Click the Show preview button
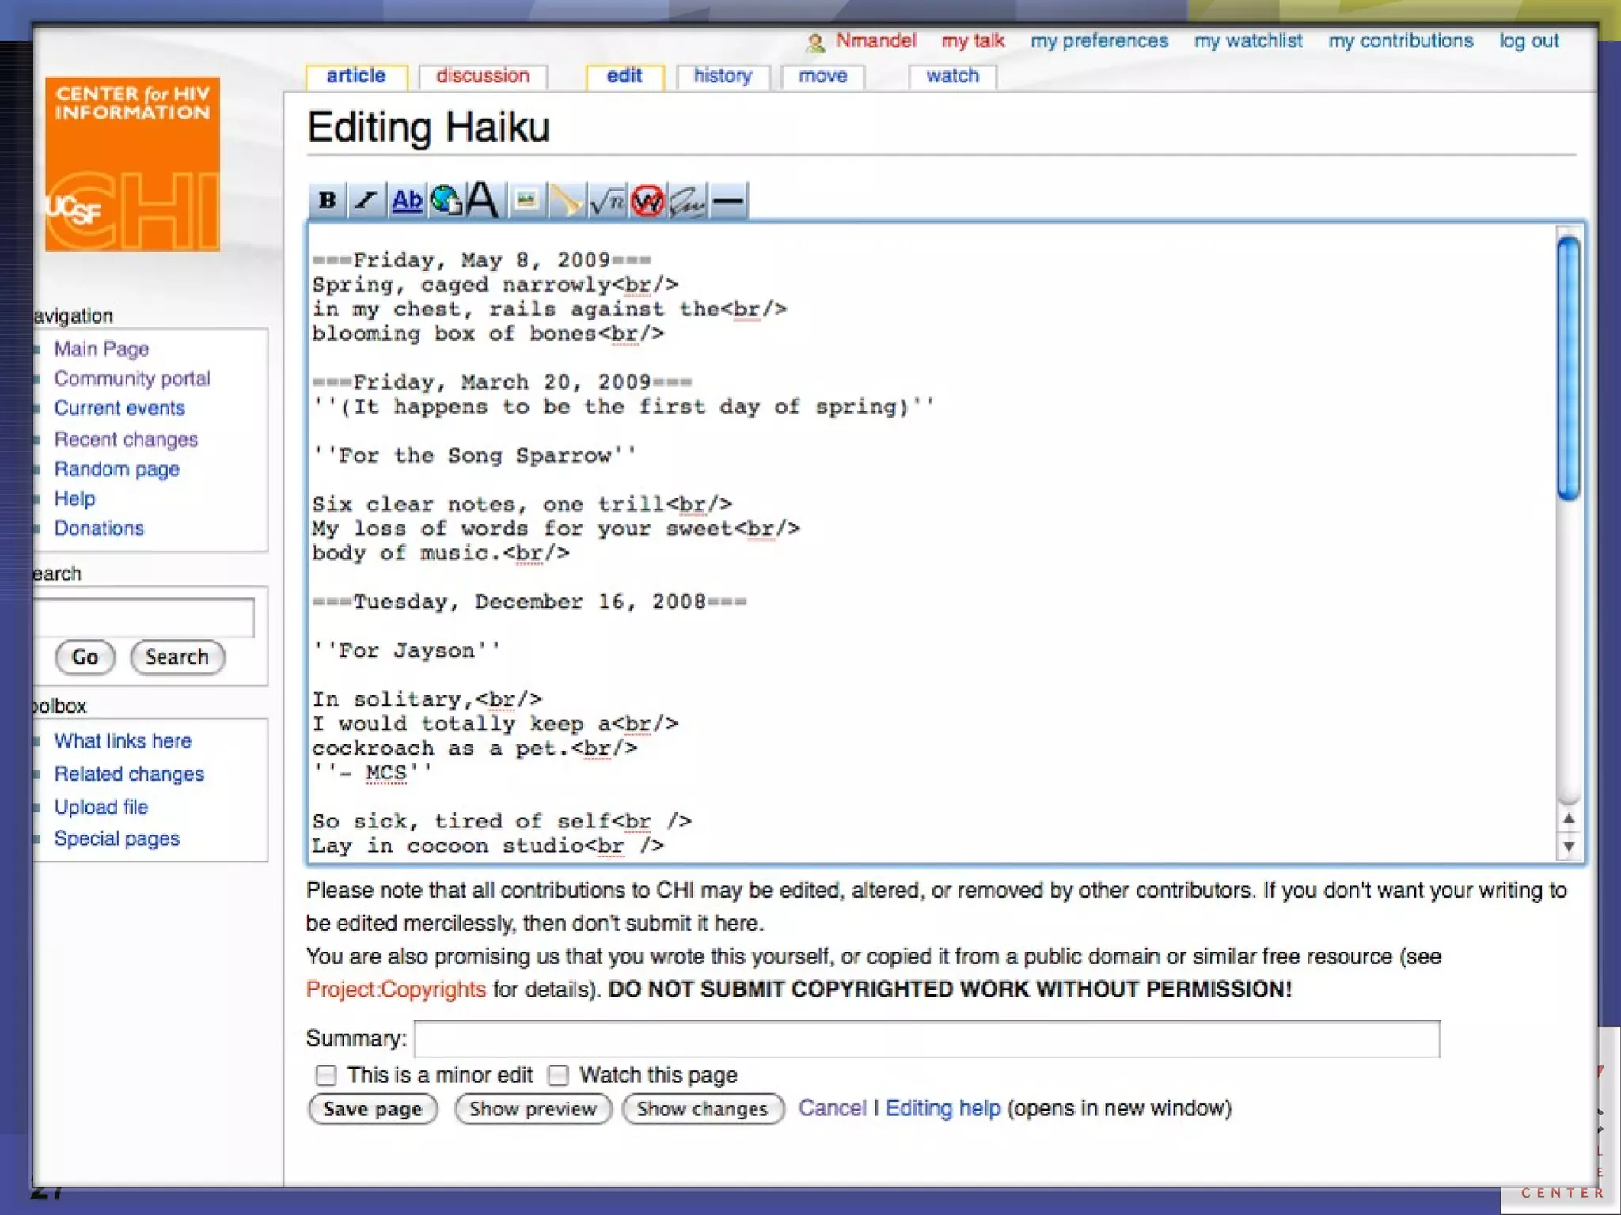Viewport: 1621px width, 1215px height. pos(533,1109)
